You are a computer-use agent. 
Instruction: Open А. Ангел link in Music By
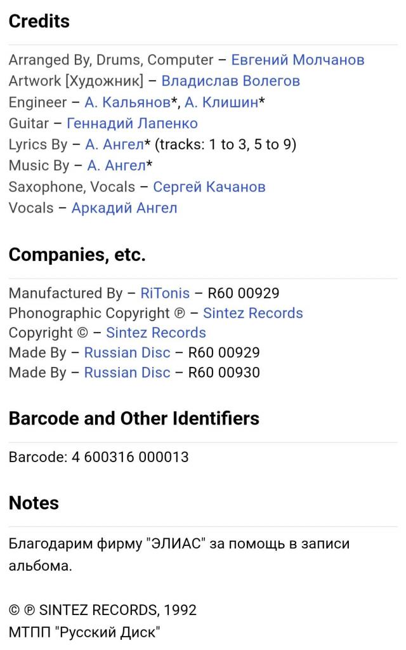[117, 166]
